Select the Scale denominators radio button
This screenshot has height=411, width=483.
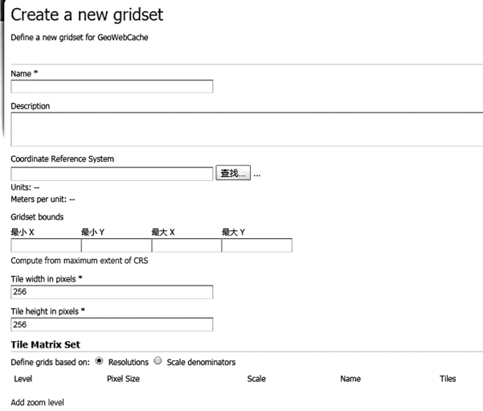[x=158, y=361]
